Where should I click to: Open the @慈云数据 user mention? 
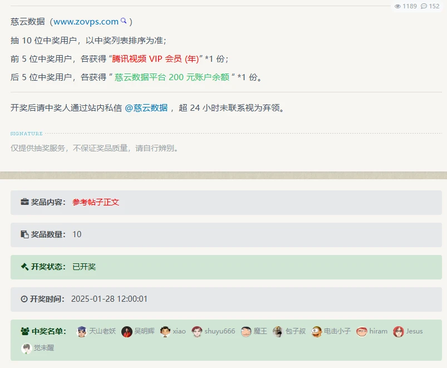[146, 108]
